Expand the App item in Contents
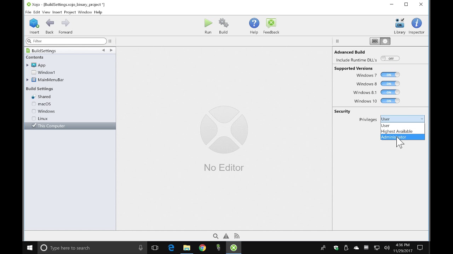 (27, 65)
